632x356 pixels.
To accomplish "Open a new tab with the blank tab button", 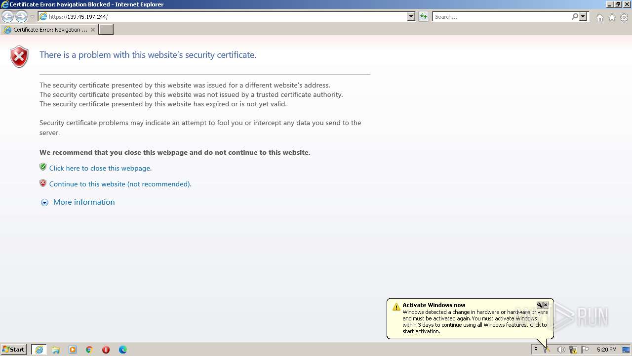I will [x=106, y=30].
